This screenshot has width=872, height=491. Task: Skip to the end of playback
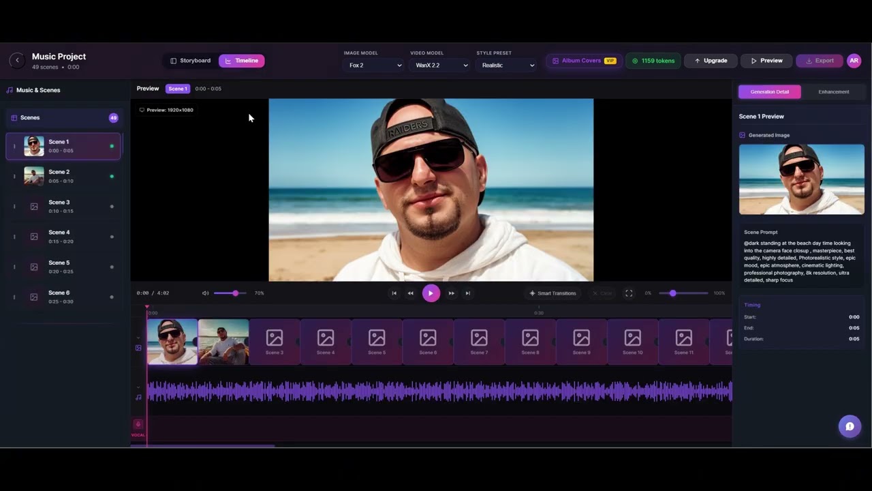[x=467, y=293]
